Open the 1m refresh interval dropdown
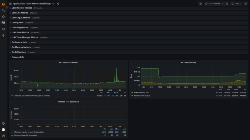This screenshot has height=140, width=250. pyautogui.click(x=238, y=4)
